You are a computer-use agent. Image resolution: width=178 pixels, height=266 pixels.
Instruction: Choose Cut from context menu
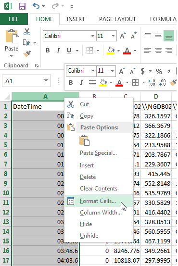pos(99,104)
